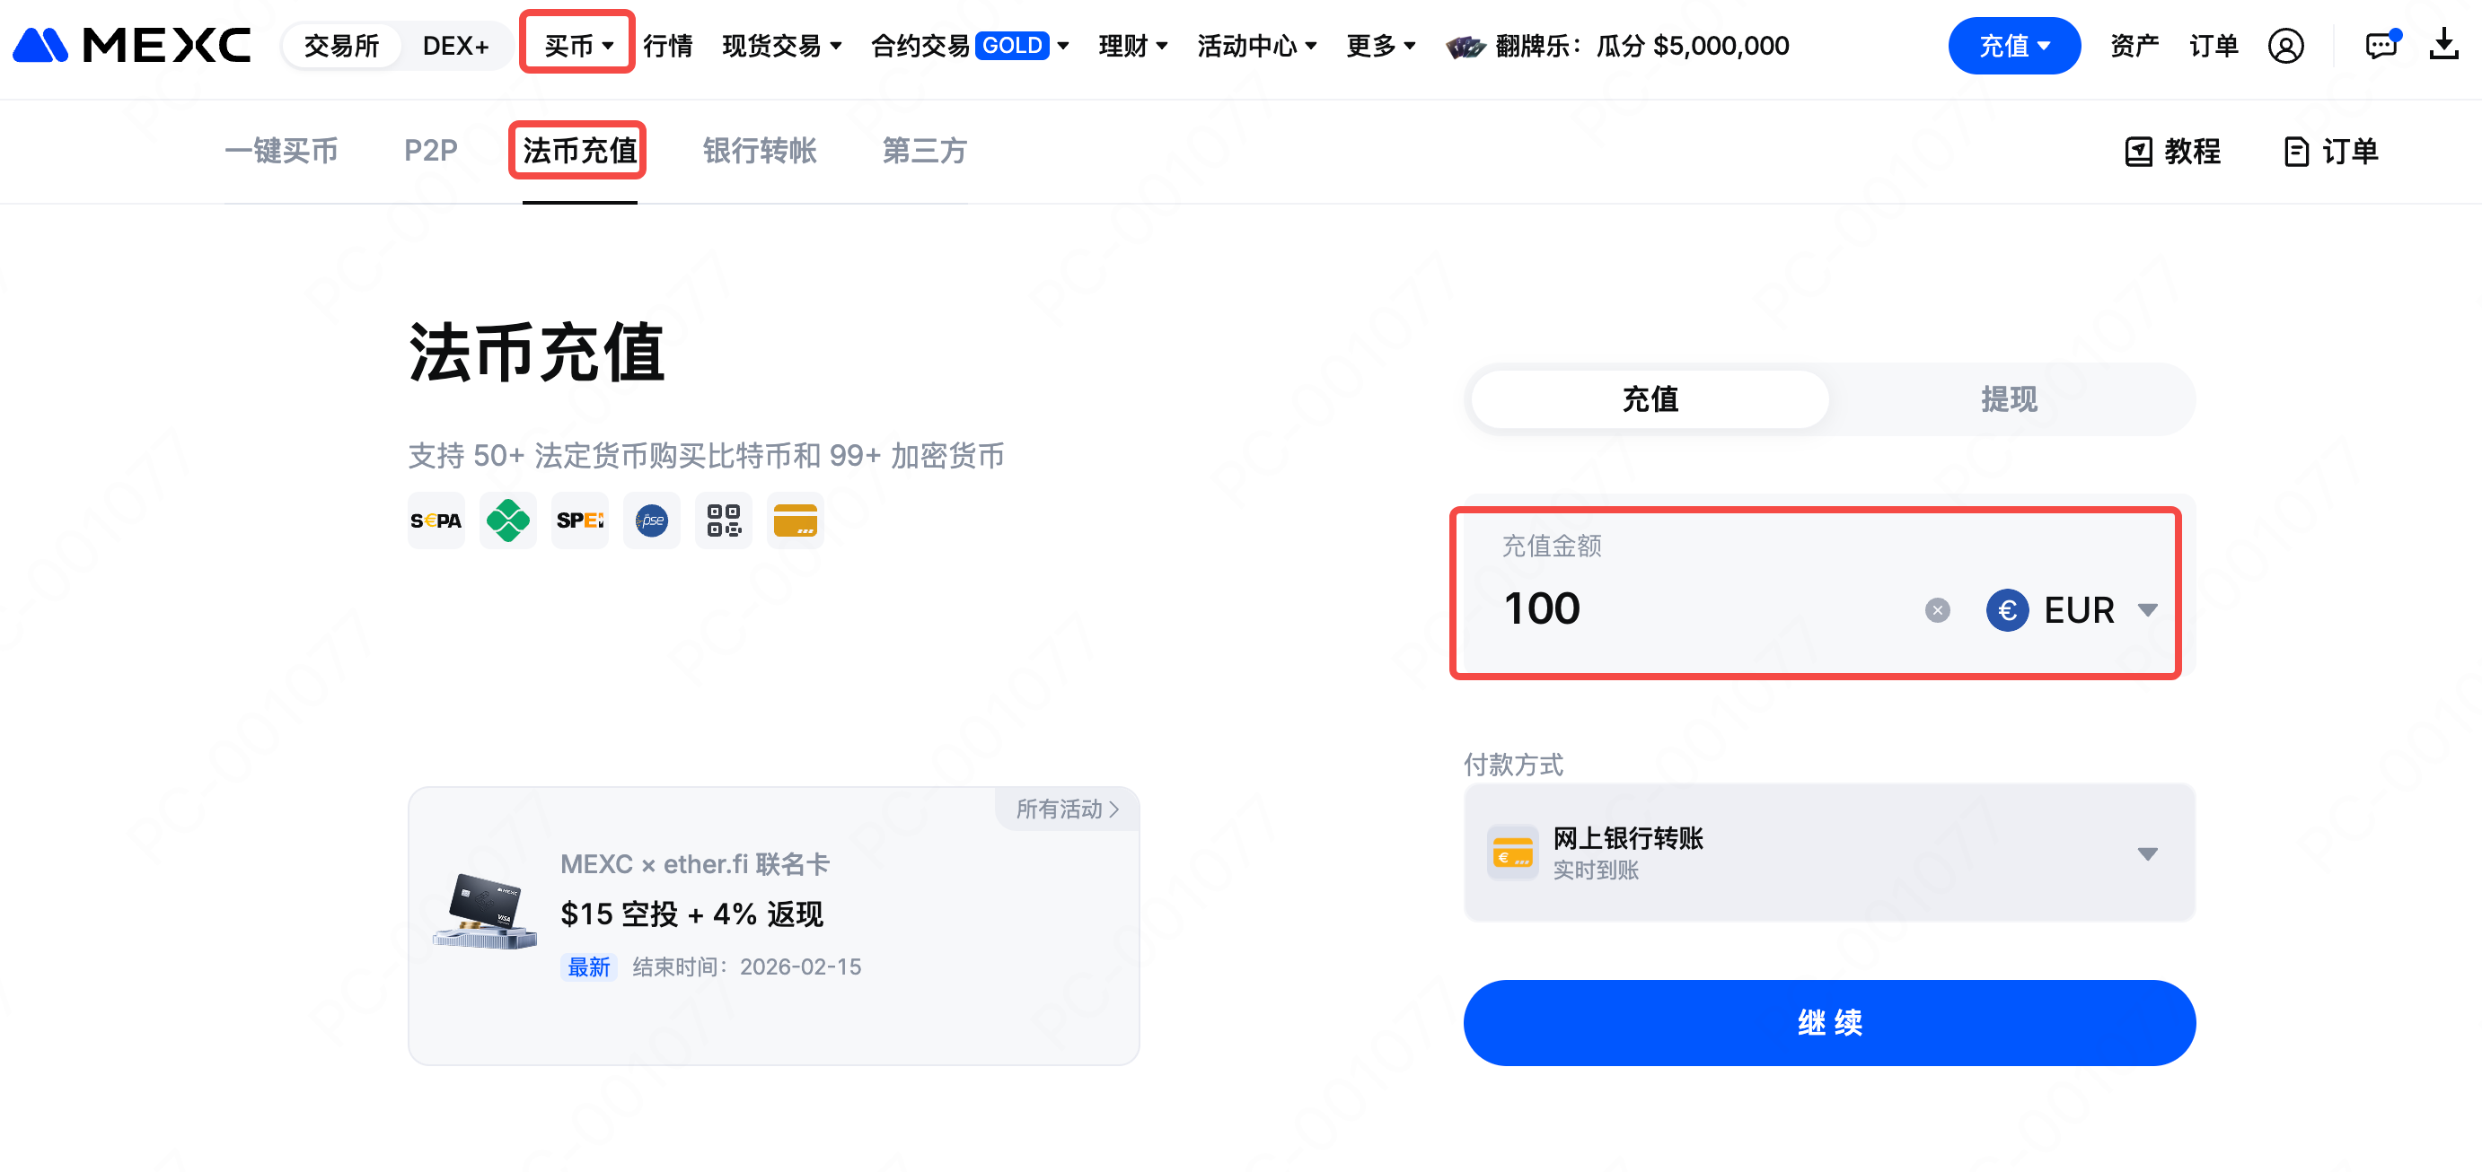Click the QR code payment icon
Screen dimensions: 2482x1172
(x=723, y=521)
